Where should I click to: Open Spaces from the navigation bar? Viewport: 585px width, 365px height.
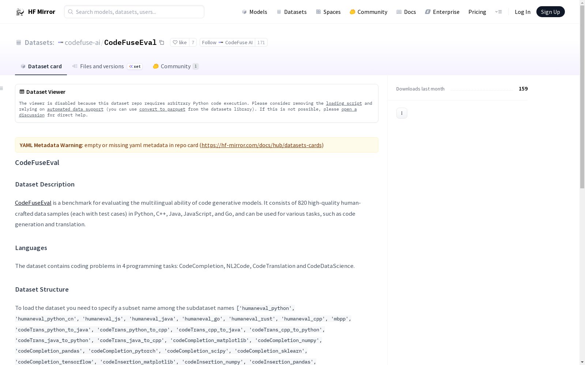point(328,12)
